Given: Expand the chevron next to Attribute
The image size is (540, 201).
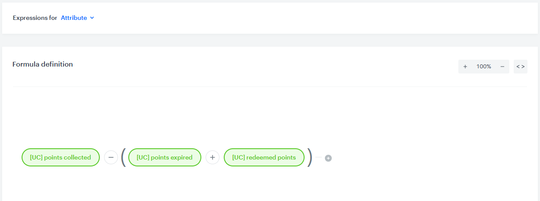Looking at the screenshot, I should click(x=92, y=18).
